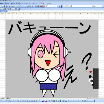Insert picture from file icon
Screen dimensions: 104x104
point(34,101)
